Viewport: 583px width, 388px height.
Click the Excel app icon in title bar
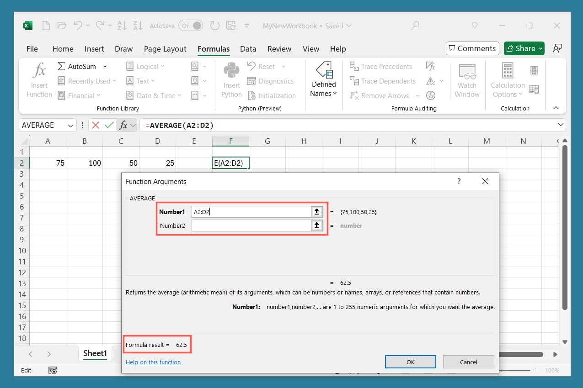(28, 26)
